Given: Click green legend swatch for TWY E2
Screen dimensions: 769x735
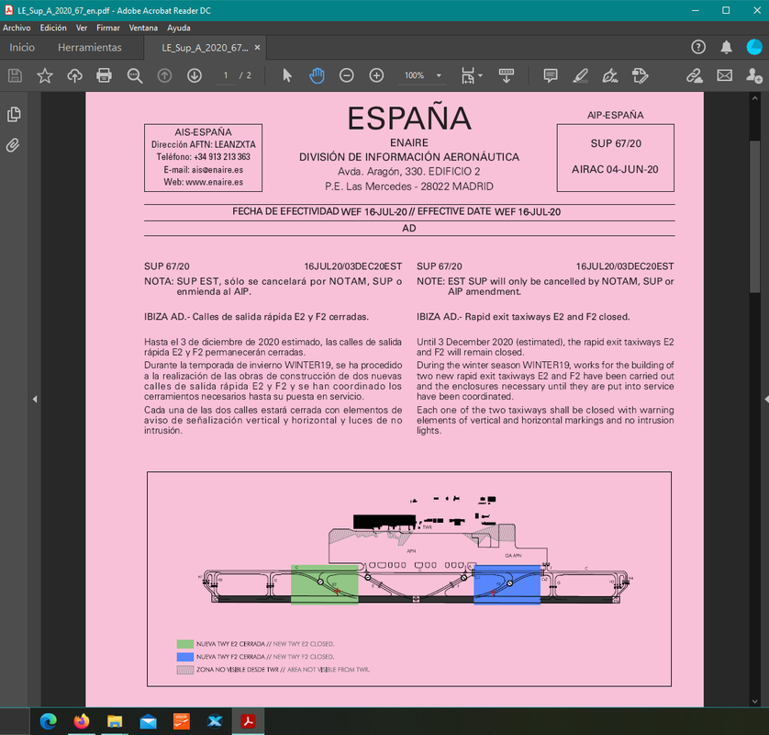Looking at the screenshot, I should point(184,644).
